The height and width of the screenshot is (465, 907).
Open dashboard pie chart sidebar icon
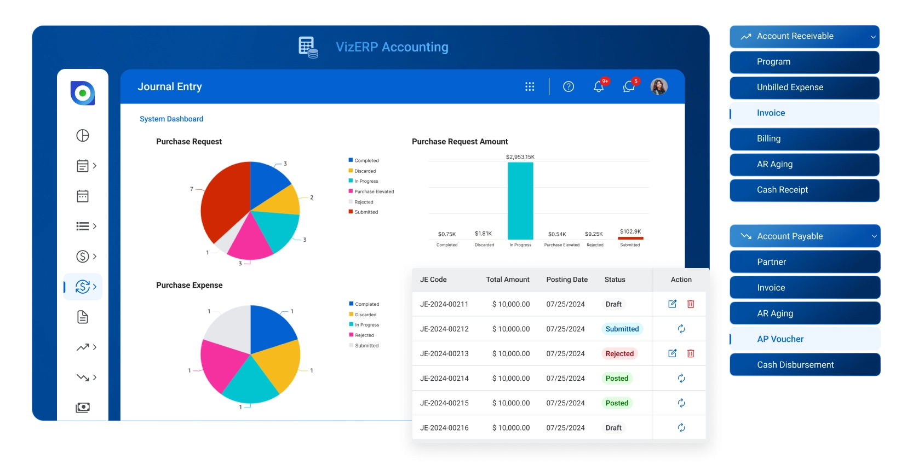point(83,136)
